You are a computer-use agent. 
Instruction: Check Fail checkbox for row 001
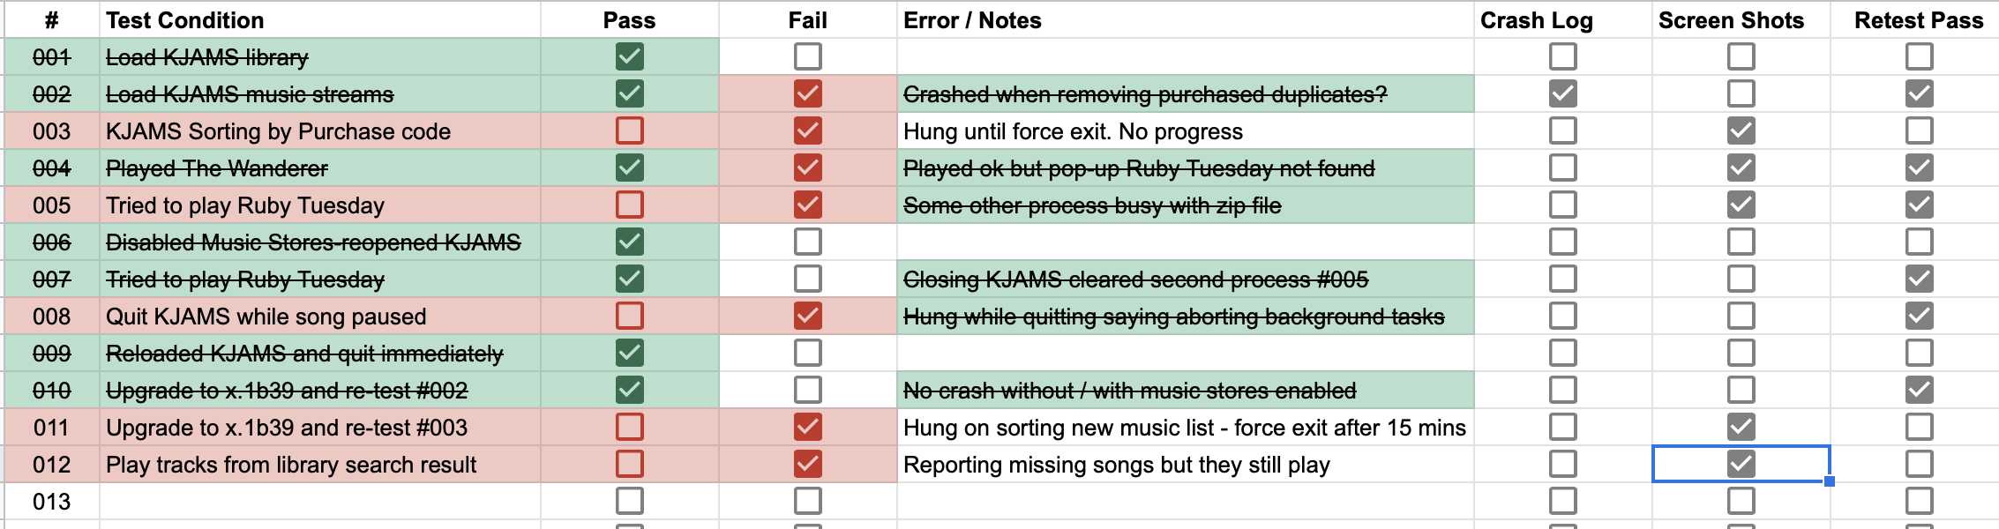pyautogui.click(x=807, y=57)
